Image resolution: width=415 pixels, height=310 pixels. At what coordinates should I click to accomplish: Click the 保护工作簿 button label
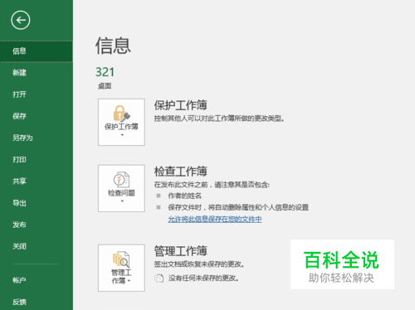[121, 127]
